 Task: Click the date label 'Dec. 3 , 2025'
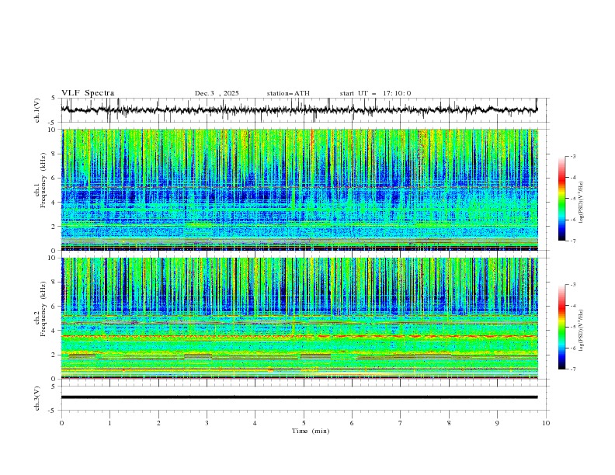pyautogui.click(x=217, y=93)
